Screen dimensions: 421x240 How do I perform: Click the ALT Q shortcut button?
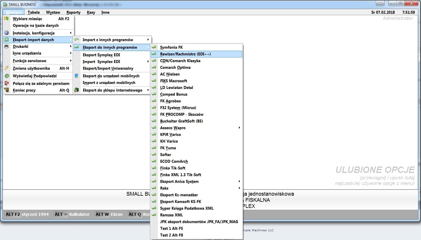tap(135, 214)
